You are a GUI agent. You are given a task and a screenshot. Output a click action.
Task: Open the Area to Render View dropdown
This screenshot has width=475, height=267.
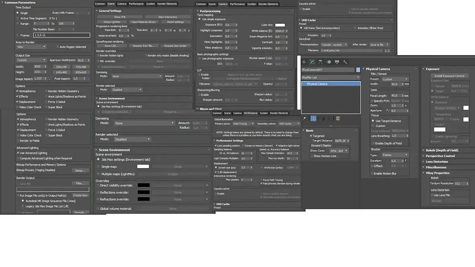(31, 47)
